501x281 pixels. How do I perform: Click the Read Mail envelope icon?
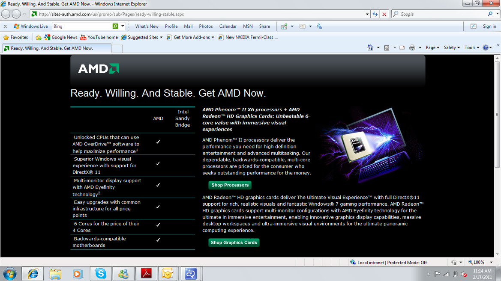402,47
